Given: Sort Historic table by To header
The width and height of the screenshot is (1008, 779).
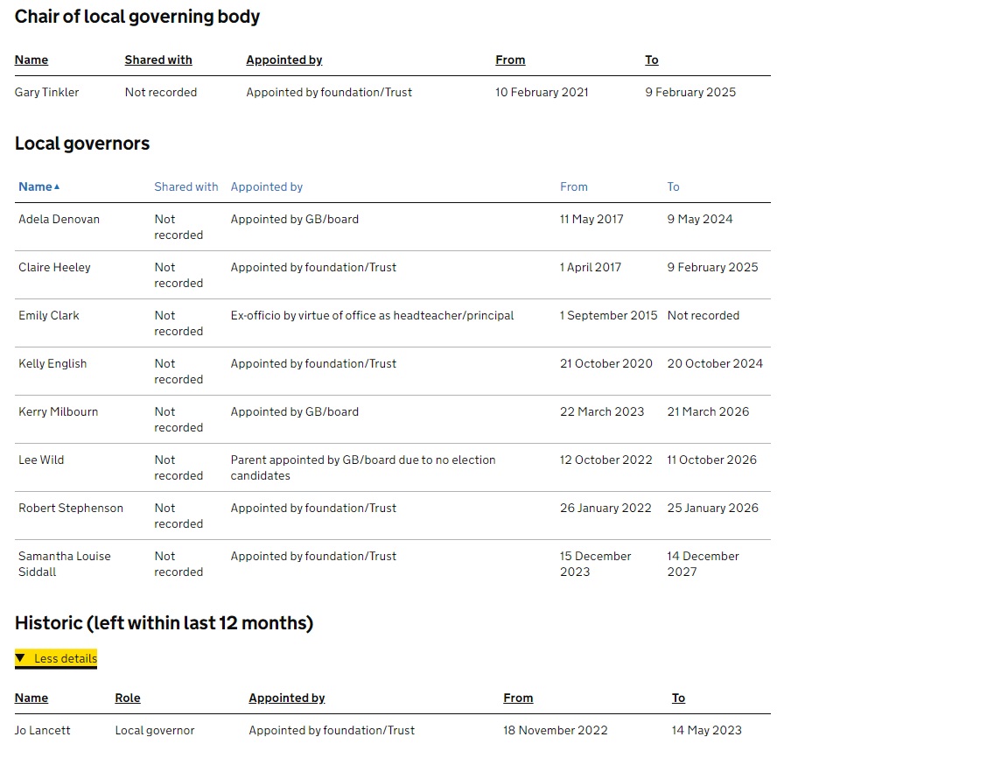Looking at the screenshot, I should pos(678,698).
